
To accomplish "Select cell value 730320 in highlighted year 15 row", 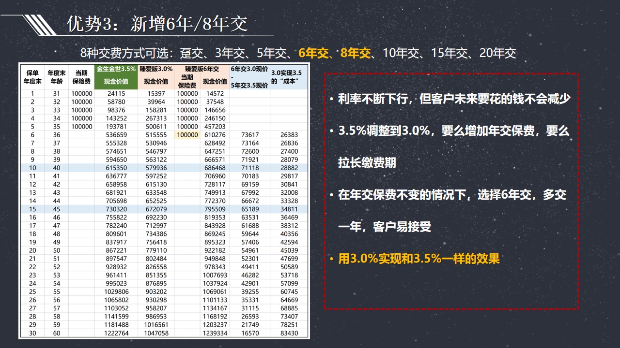I will [116, 209].
